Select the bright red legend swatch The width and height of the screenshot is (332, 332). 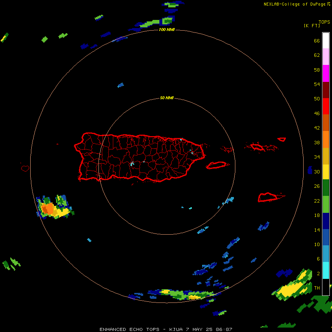coord(326,106)
